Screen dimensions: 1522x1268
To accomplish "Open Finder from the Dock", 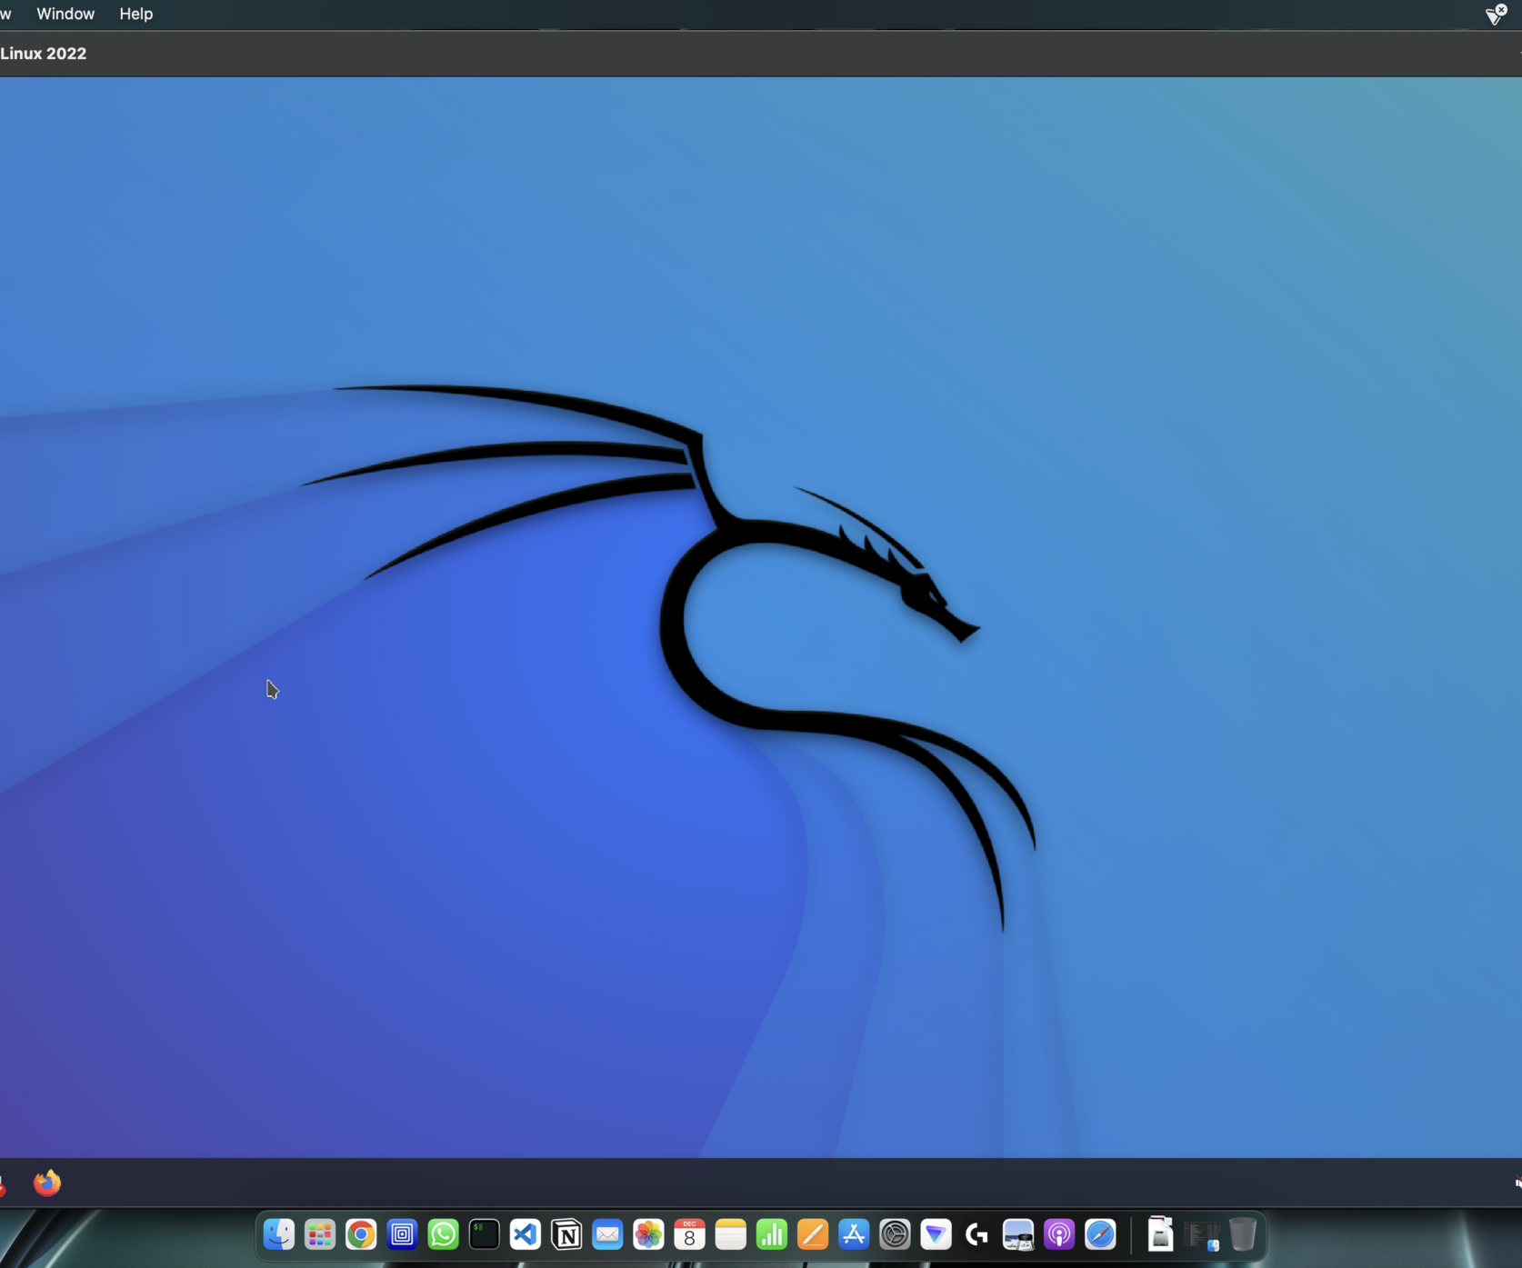I will click(x=279, y=1234).
